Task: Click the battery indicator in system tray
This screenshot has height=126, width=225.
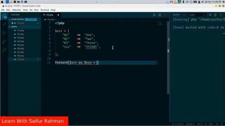Action: click(x=195, y=2)
